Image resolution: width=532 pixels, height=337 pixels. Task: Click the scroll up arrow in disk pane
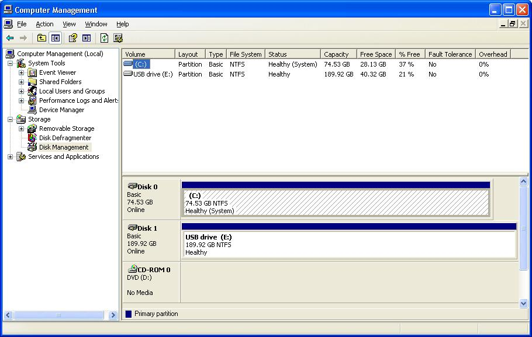pyautogui.click(x=523, y=182)
